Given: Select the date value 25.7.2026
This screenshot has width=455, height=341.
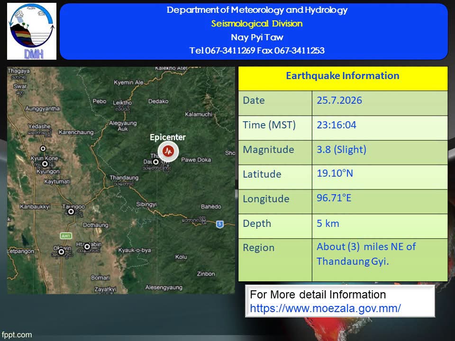Looking at the screenshot, I should tap(339, 100).
